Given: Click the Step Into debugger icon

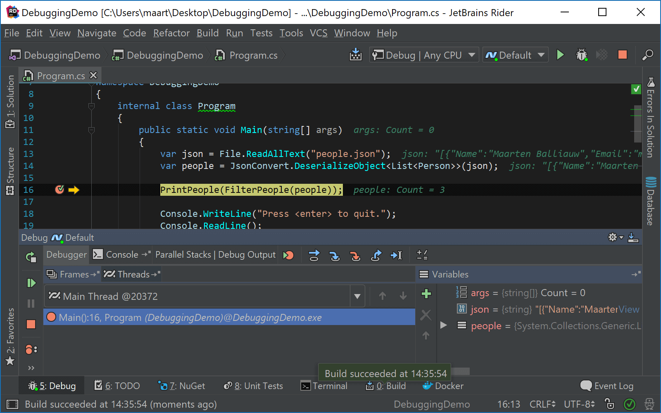Looking at the screenshot, I should point(335,255).
